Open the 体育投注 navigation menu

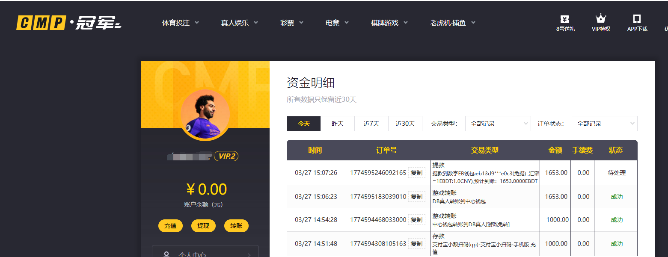tap(176, 23)
